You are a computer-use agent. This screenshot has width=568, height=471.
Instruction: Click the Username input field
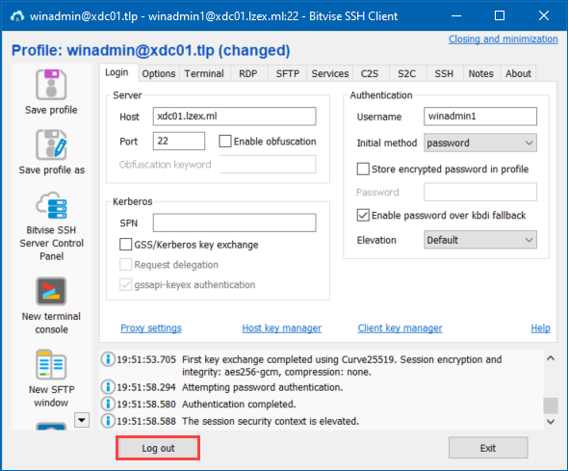(x=480, y=117)
